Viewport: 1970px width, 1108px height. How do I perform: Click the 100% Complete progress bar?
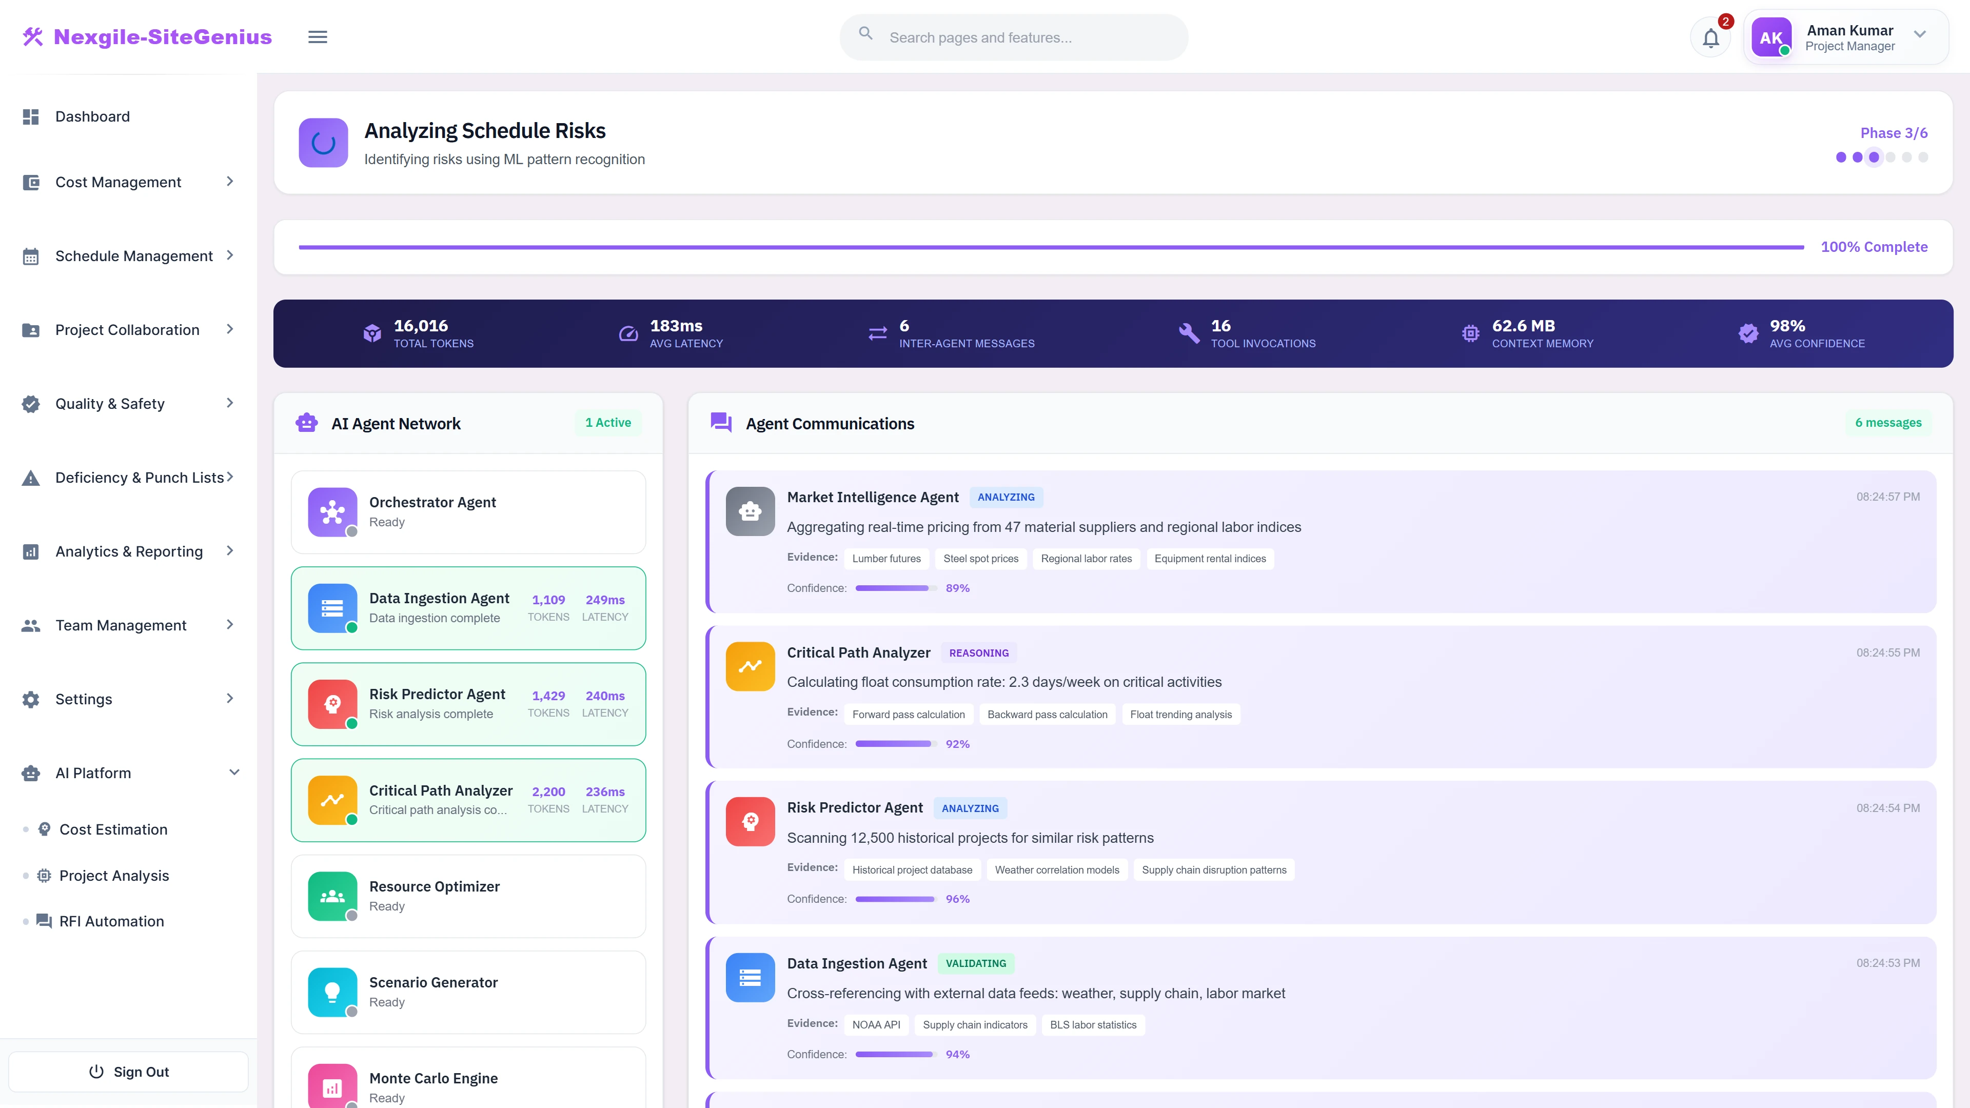[1051, 247]
